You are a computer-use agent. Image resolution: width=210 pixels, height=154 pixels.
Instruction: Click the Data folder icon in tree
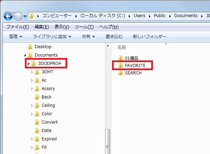[x=37, y=131]
